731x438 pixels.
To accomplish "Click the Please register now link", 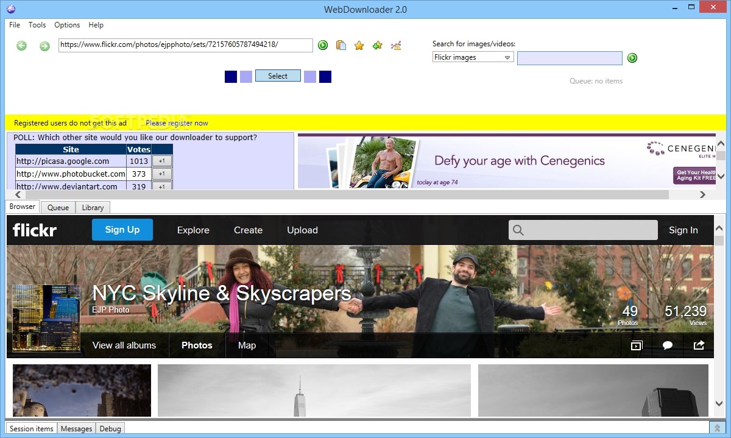I will pos(177,123).
